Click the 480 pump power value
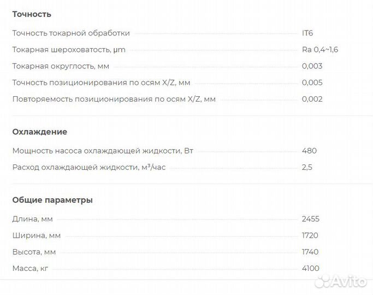This screenshot has height=295, width=373. coord(309,151)
